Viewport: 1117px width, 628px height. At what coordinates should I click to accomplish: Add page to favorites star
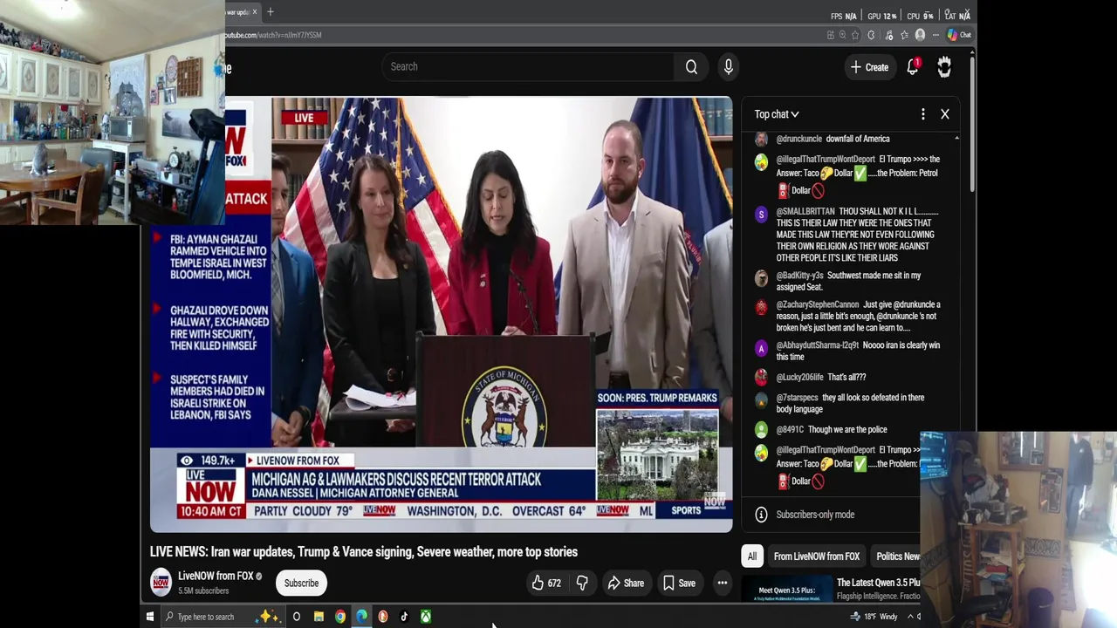[x=856, y=35]
